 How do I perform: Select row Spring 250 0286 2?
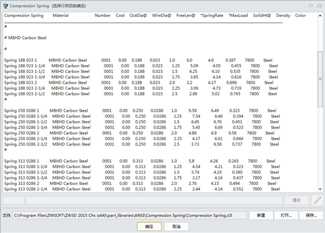[x=139, y=133]
